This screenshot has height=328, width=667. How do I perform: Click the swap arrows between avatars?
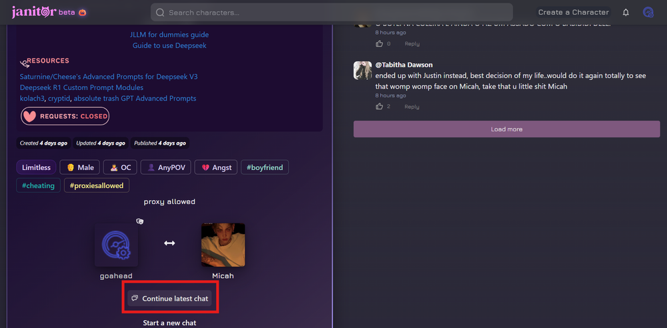tap(169, 243)
